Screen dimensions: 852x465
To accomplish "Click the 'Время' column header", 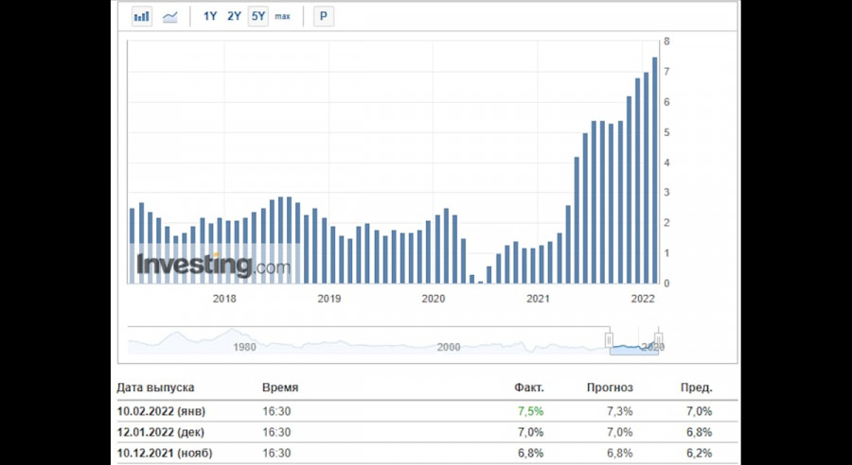I will [x=280, y=387].
